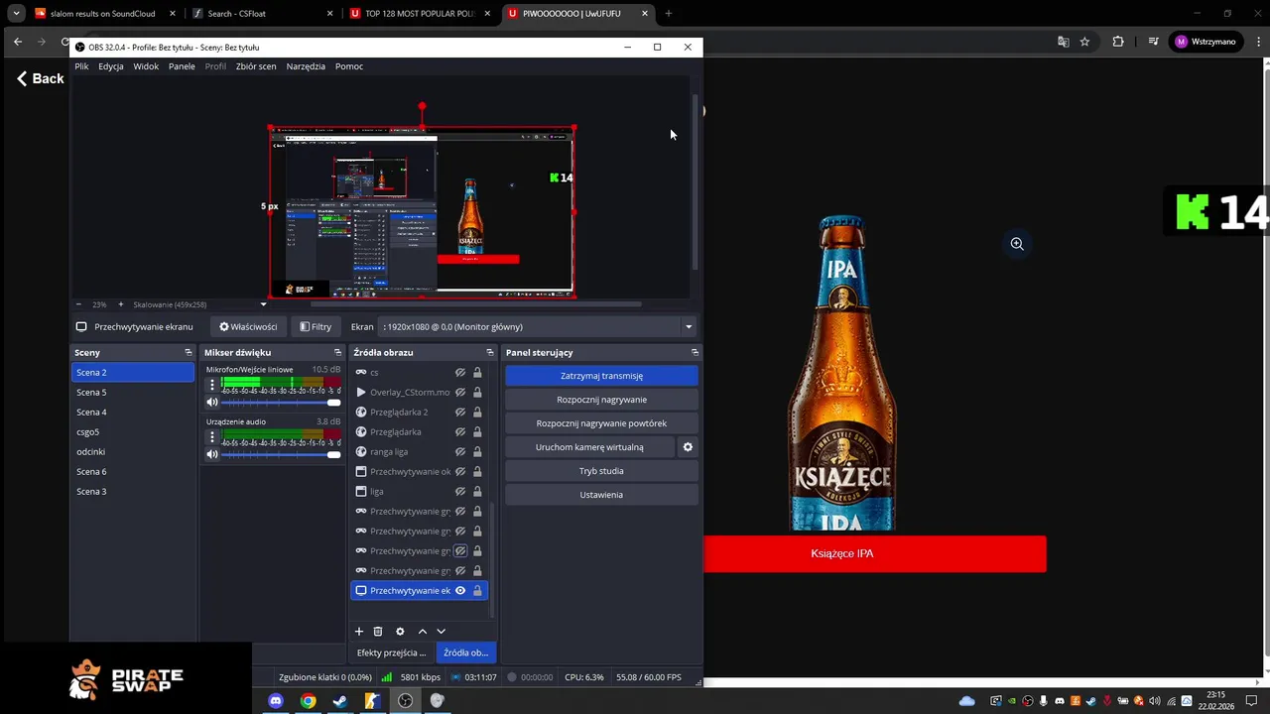Click the magnifier zoom icon near bottle
1270x714 pixels.
coord(1017,244)
